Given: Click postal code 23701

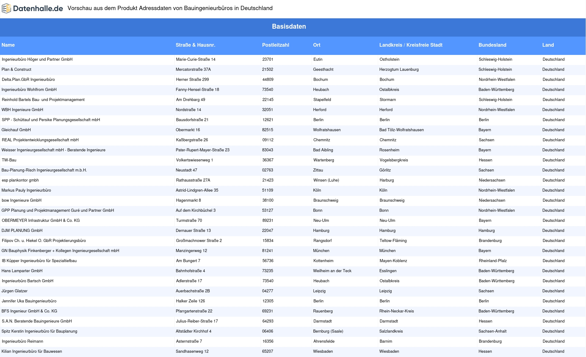Looking at the screenshot, I should point(268,60).
